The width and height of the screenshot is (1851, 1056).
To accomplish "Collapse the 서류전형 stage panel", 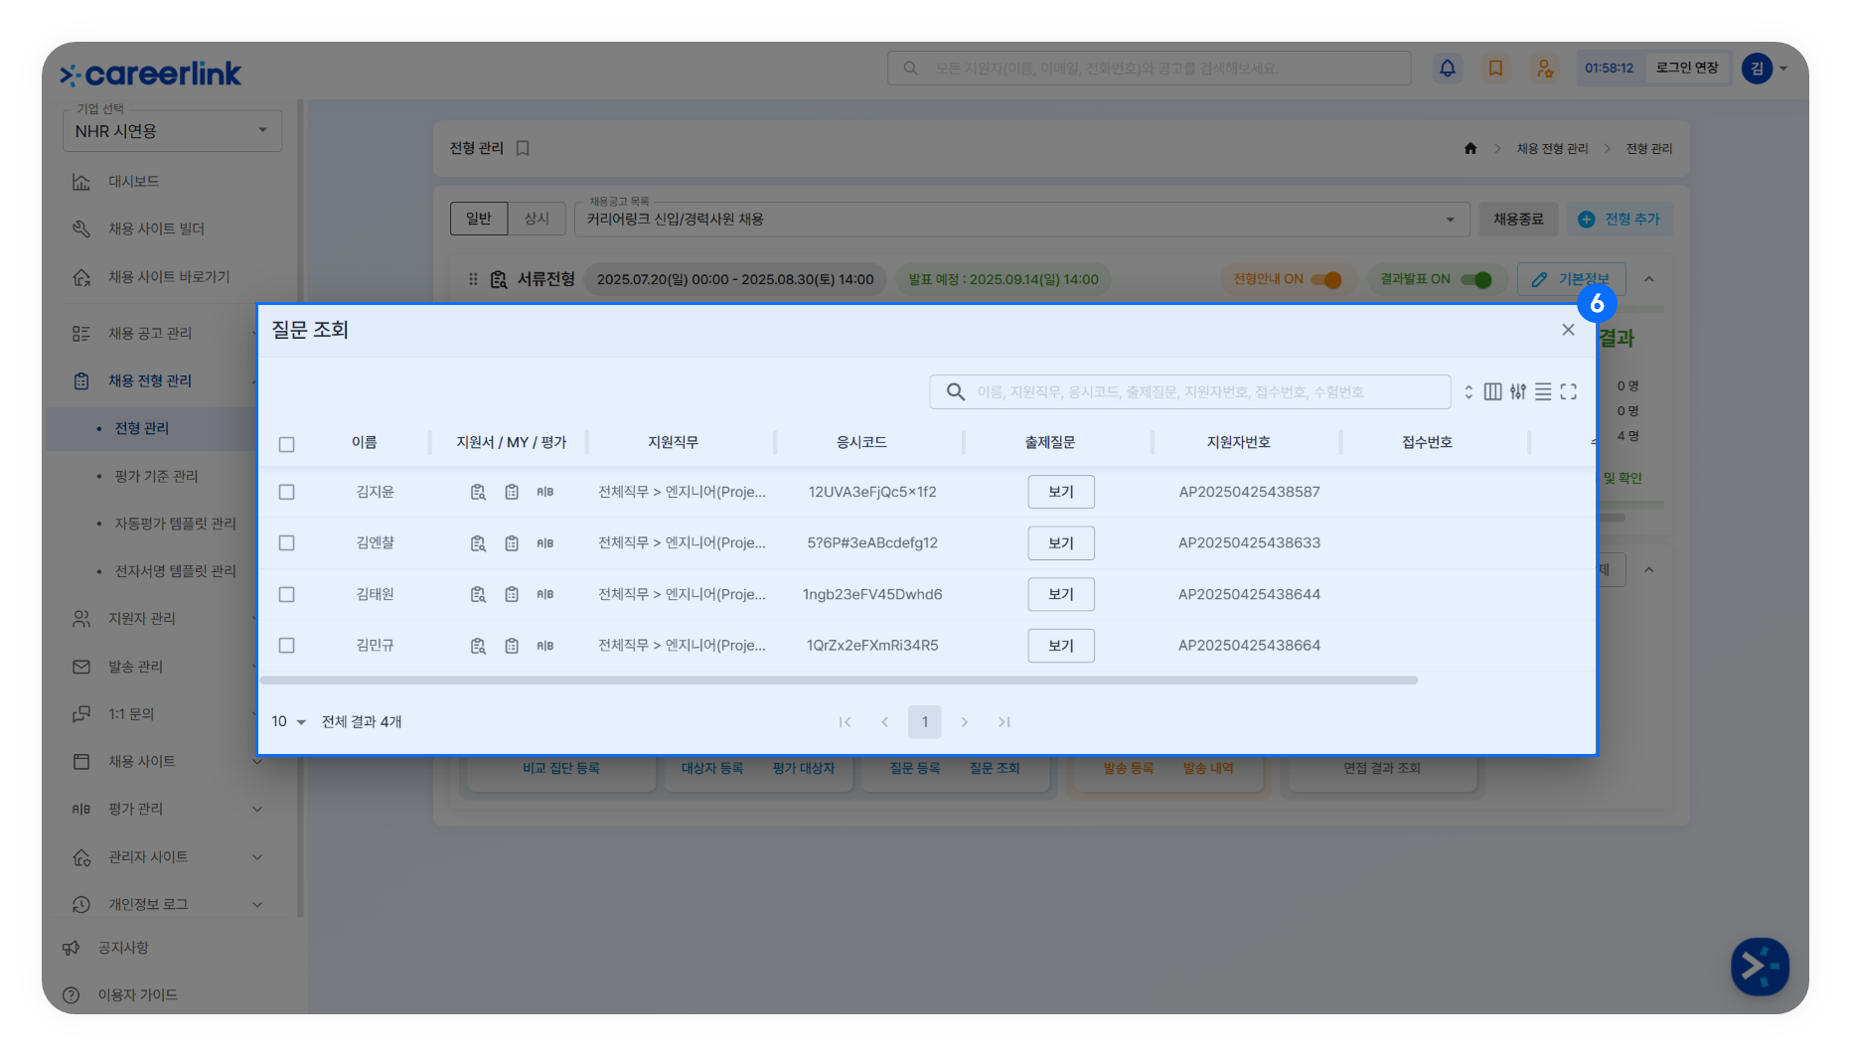I will coord(1648,280).
